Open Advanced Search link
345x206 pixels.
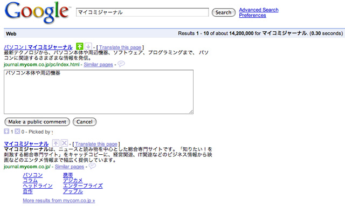(x=259, y=10)
